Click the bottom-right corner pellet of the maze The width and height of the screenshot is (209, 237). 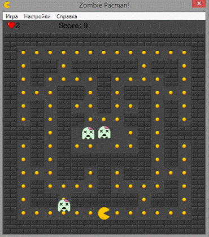[x=184, y=213]
